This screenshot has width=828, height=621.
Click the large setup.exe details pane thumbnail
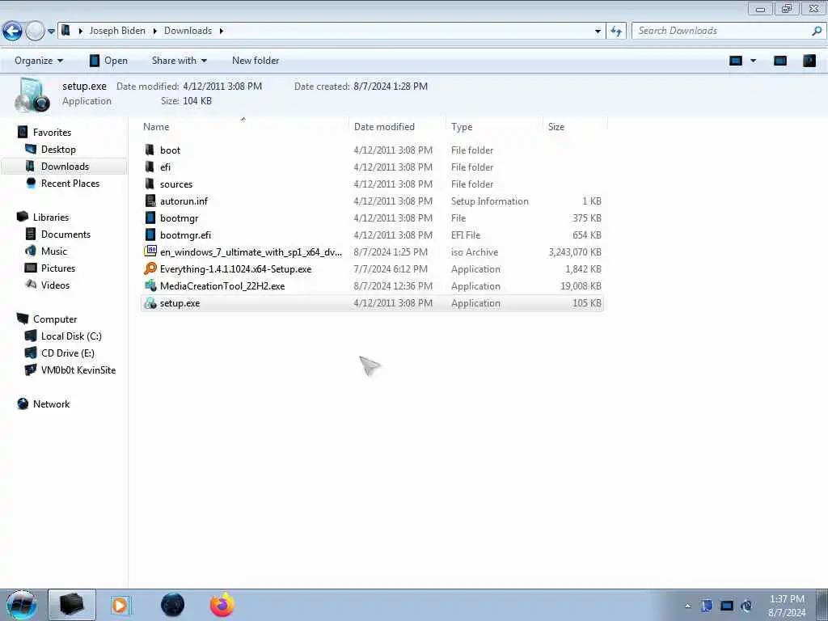click(x=32, y=95)
